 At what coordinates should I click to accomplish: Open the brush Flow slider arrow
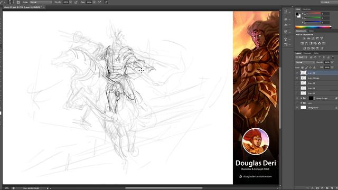click(x=94, y=2)
